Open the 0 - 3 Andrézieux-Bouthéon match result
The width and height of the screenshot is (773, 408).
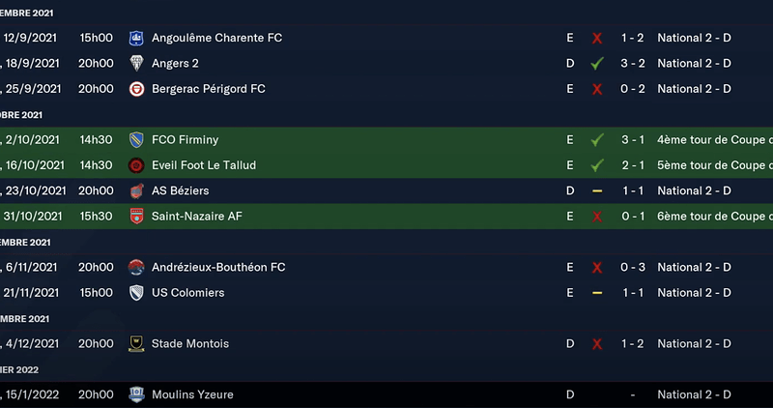click(x=632, y=267)
